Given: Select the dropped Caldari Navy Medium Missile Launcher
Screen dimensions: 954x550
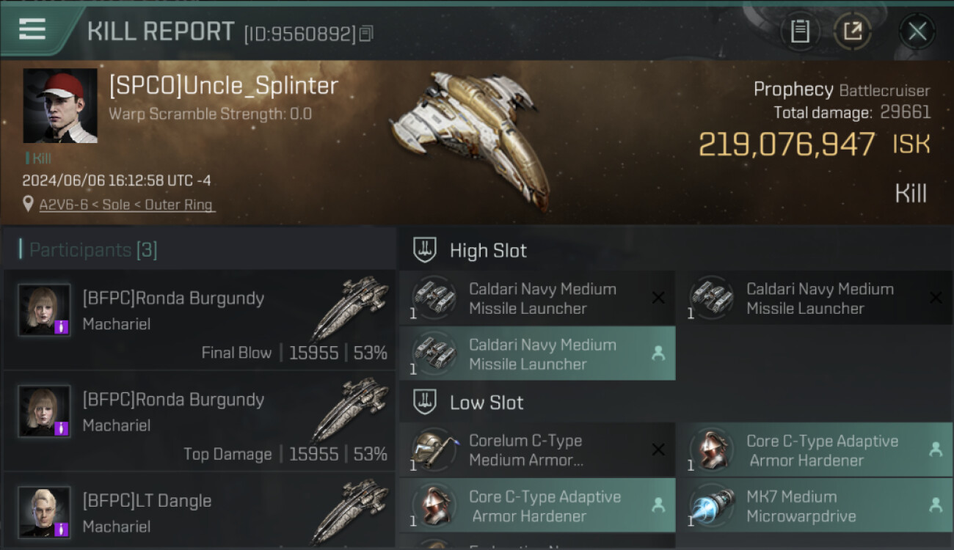Looking at the screenshot, I should tap(537, 353).
